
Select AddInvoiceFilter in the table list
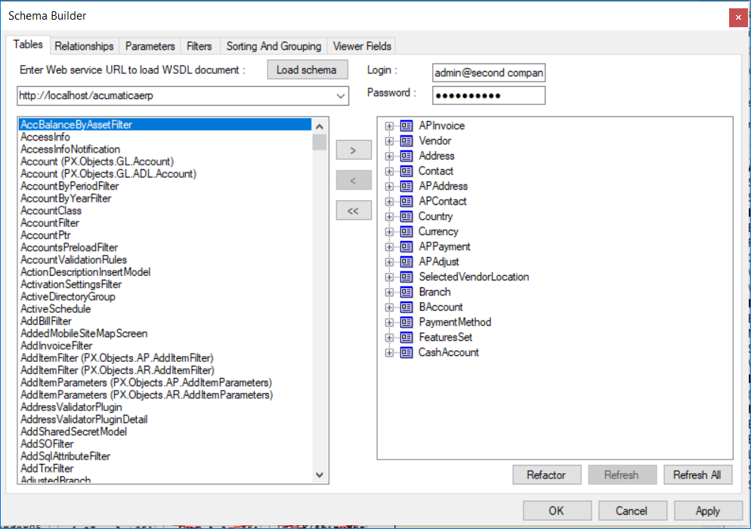coord(165,346)
